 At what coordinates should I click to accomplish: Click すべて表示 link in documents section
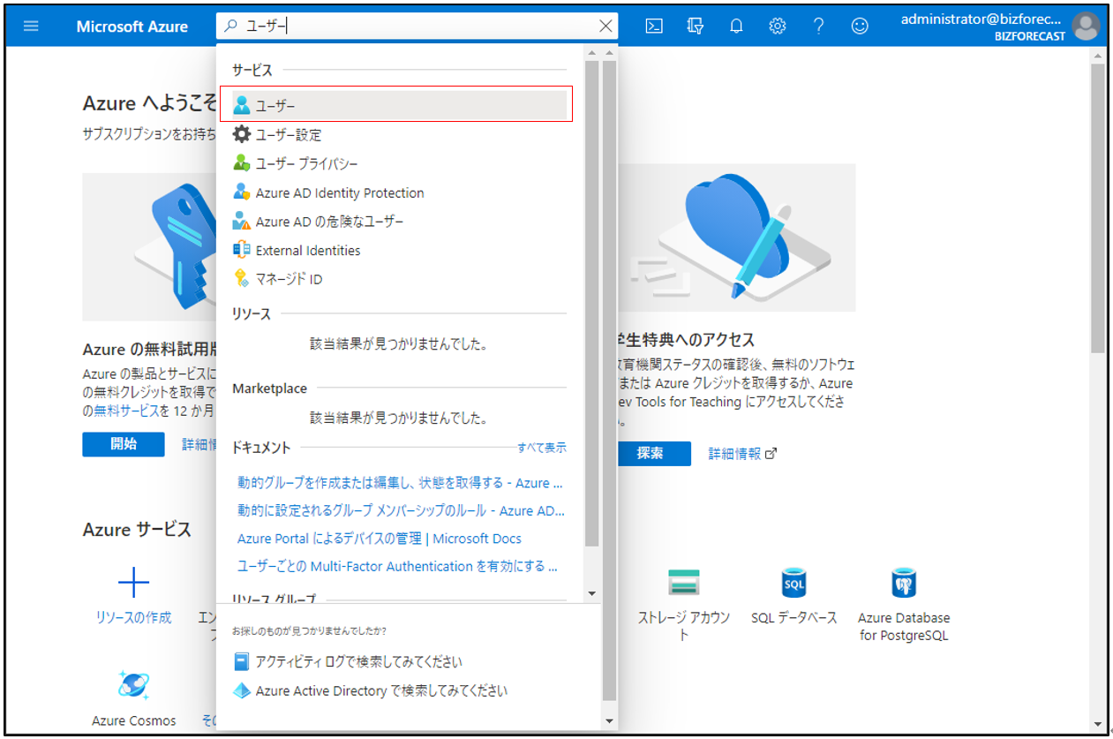coord(541,448)
